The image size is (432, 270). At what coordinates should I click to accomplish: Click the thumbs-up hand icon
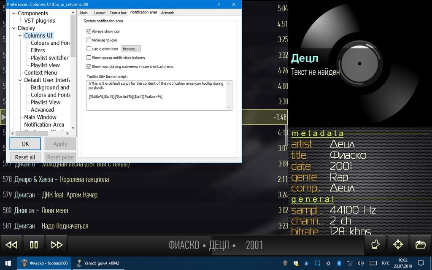pos(375,245)
